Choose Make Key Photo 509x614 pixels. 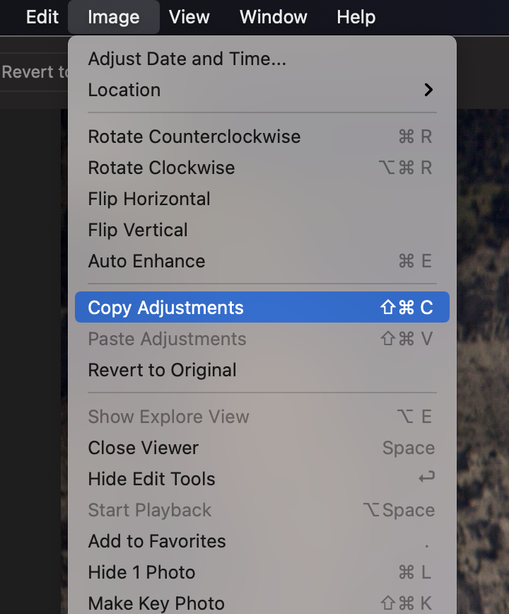point(262,603)
